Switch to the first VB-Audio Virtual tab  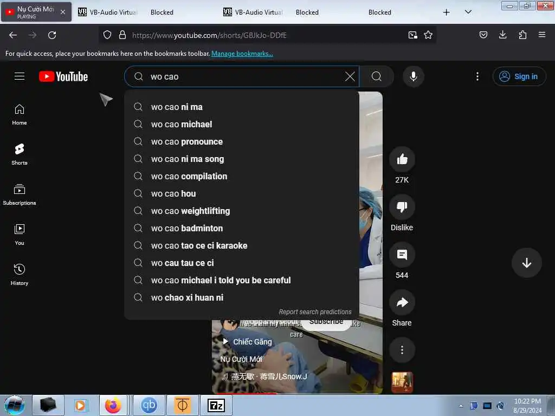(108, 12)
